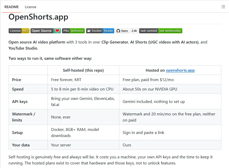Click the API keys row header
This screenshot has width=229, height=168.
pyautogui.click(x=28, y=101)
